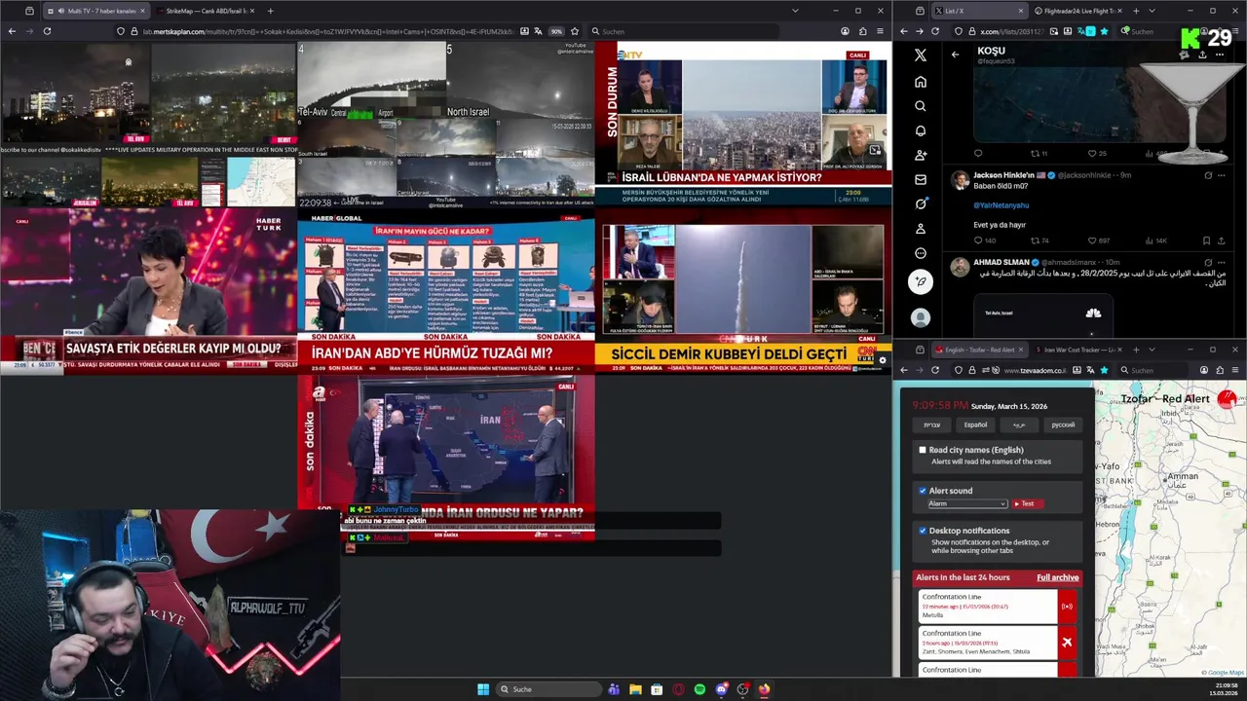Share Jackson Hinkle's post
The height and width of the screenshot is (701, 1247).
1222,240
